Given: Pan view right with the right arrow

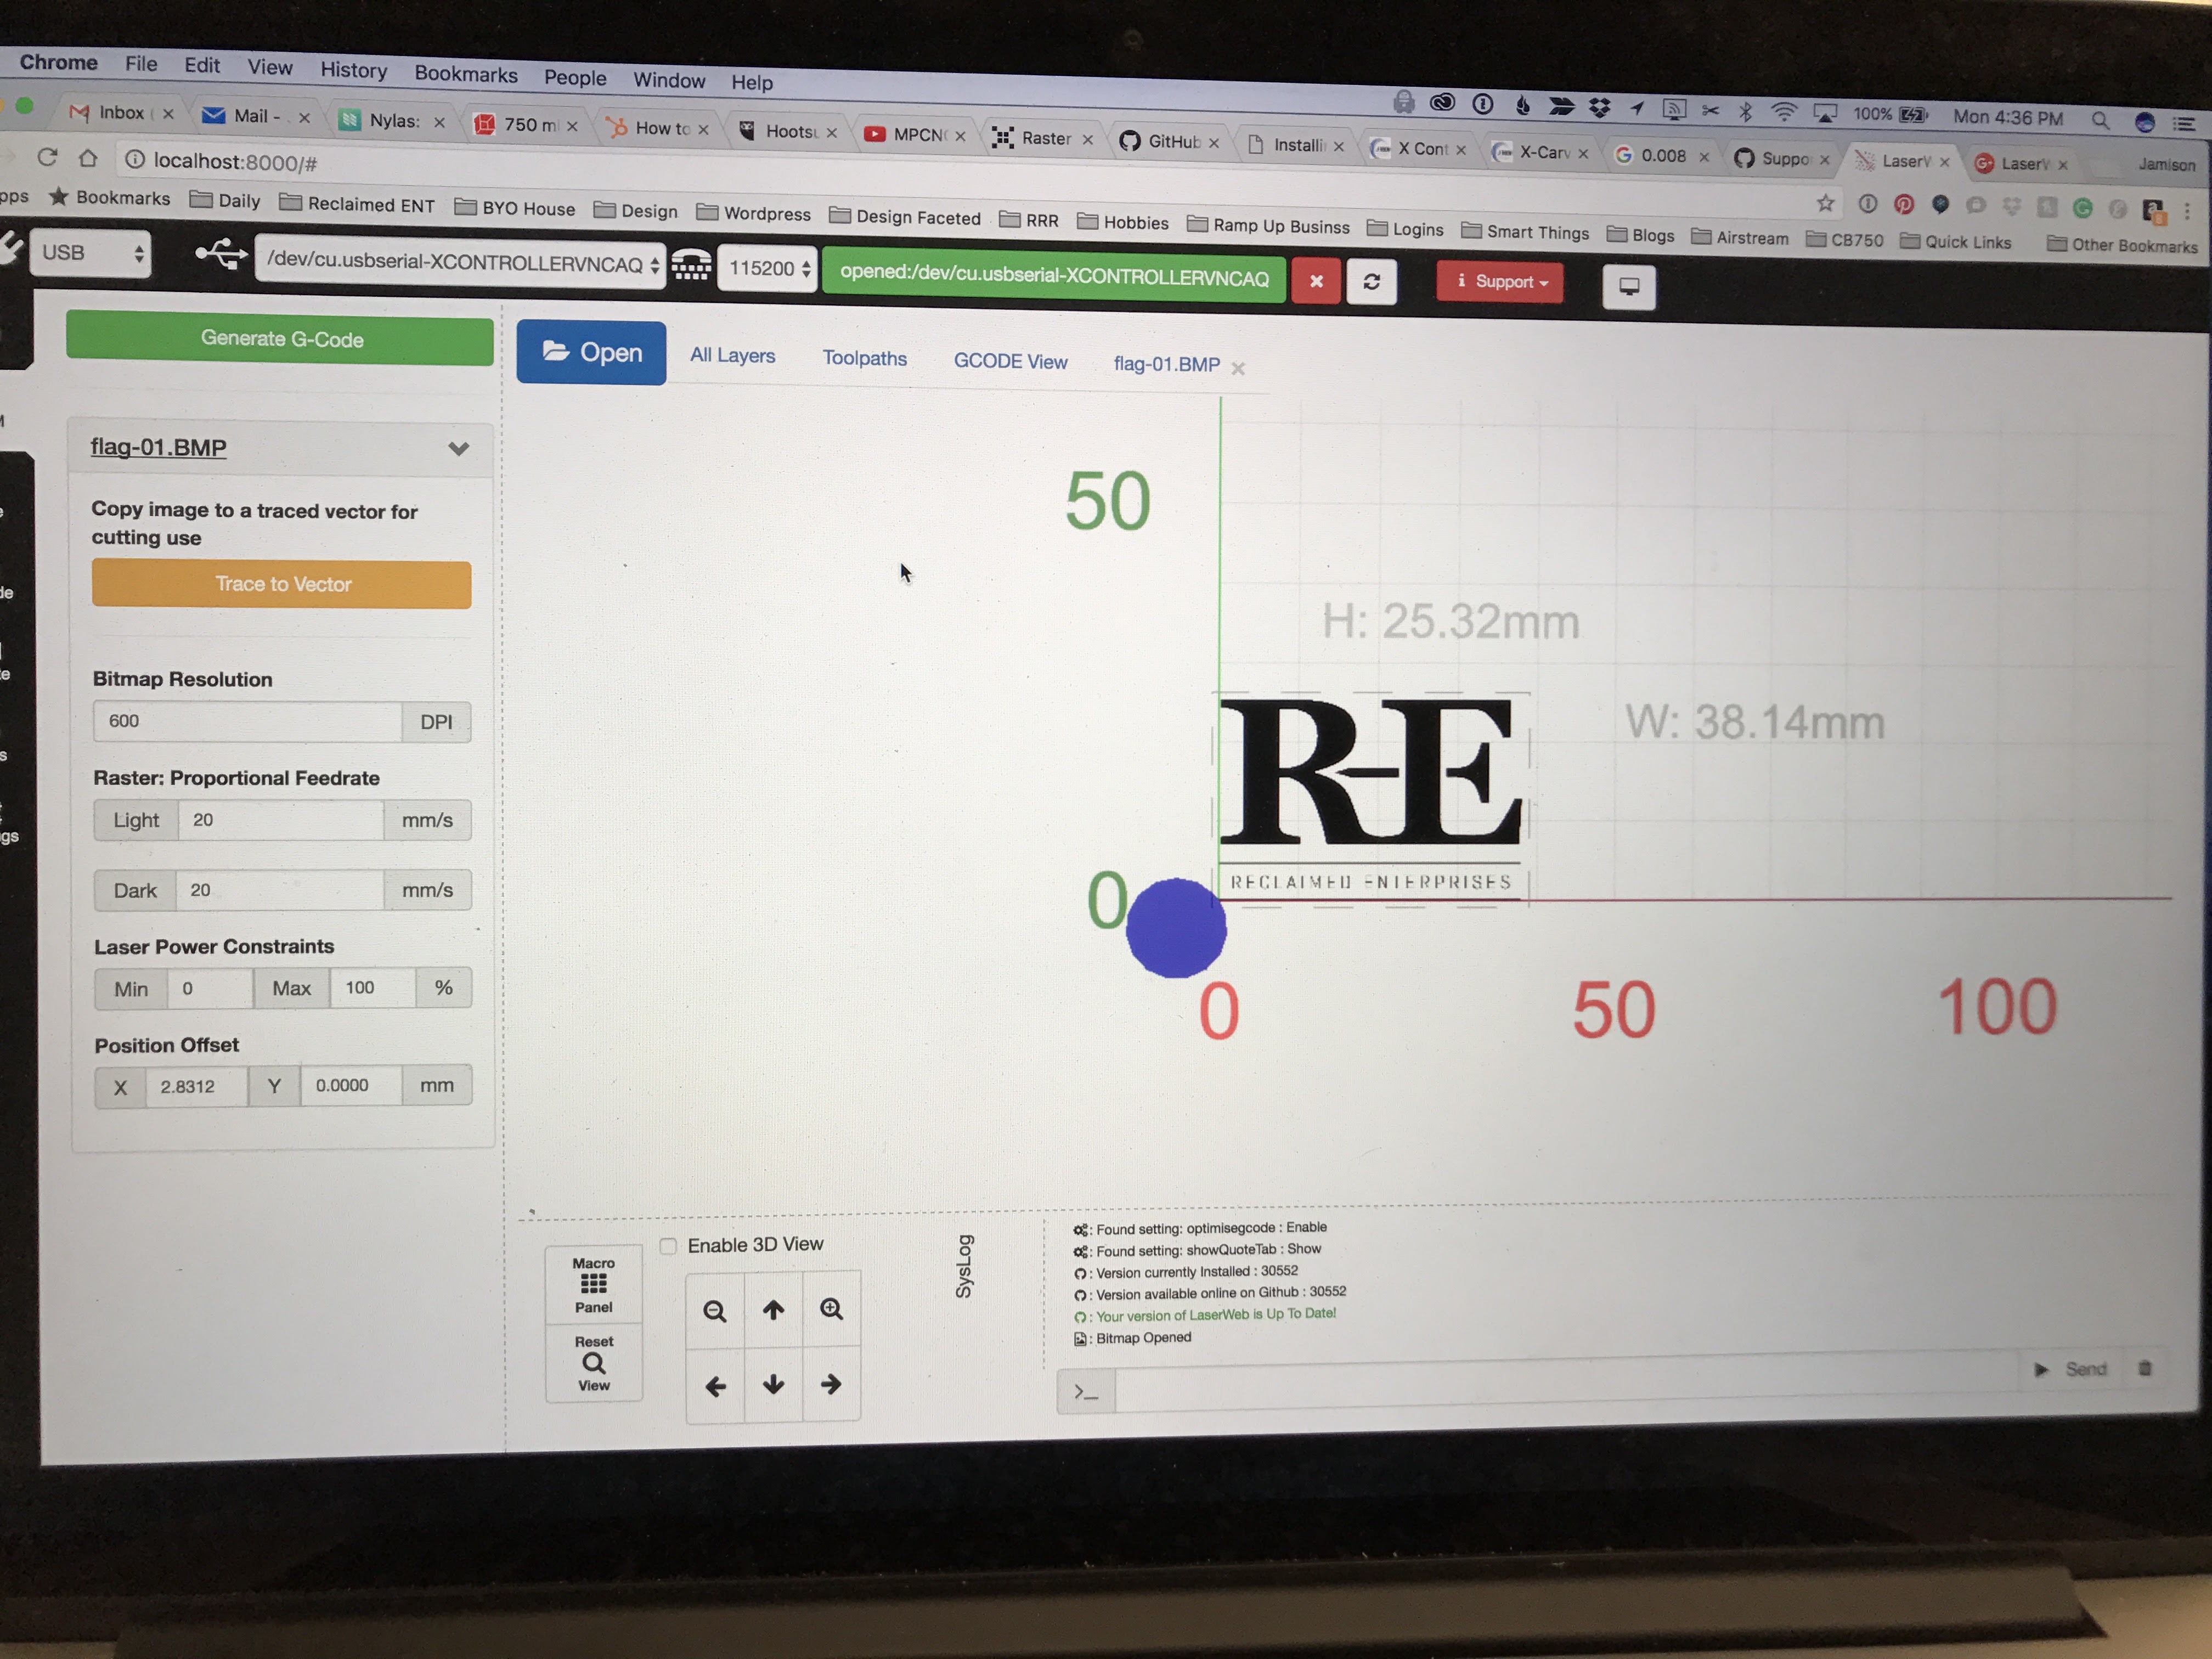Looking at the screenshot, I should pyautogui.click(x=831, y=1384).
